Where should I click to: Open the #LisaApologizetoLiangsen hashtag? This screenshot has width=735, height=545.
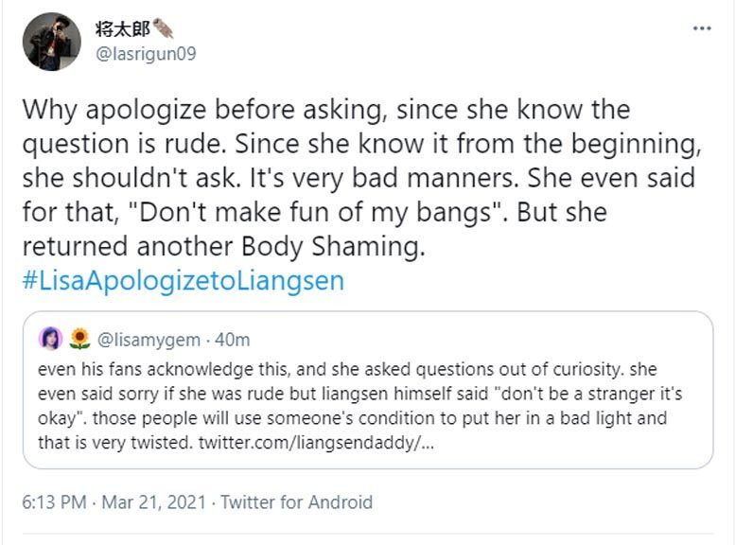[183, 281]
